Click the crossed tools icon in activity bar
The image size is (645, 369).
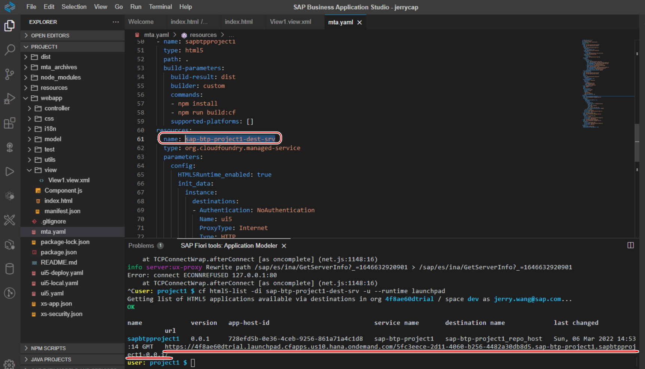point(10,220)
